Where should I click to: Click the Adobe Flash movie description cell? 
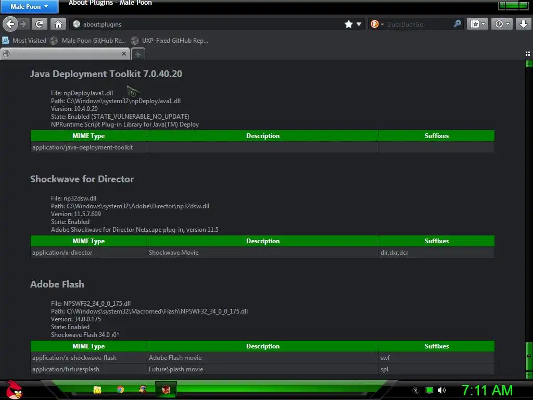coord(263,357)
